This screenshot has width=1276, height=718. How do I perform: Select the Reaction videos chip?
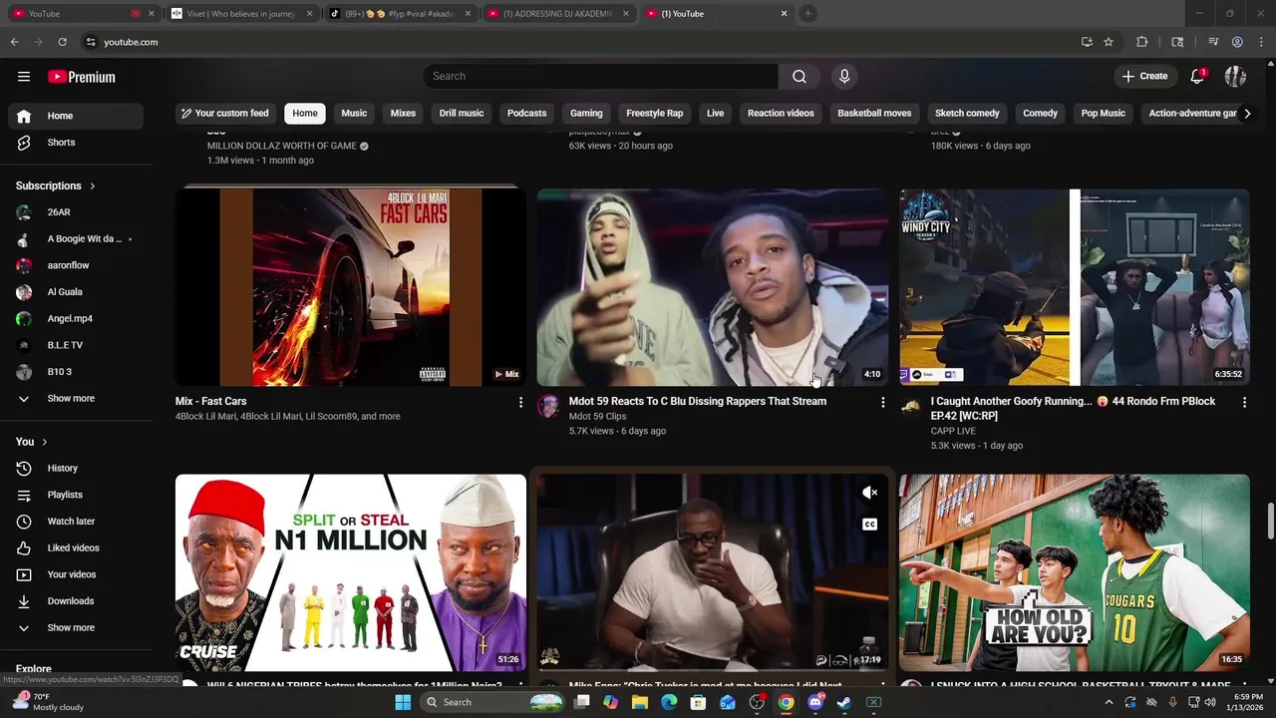click(781, 114)
